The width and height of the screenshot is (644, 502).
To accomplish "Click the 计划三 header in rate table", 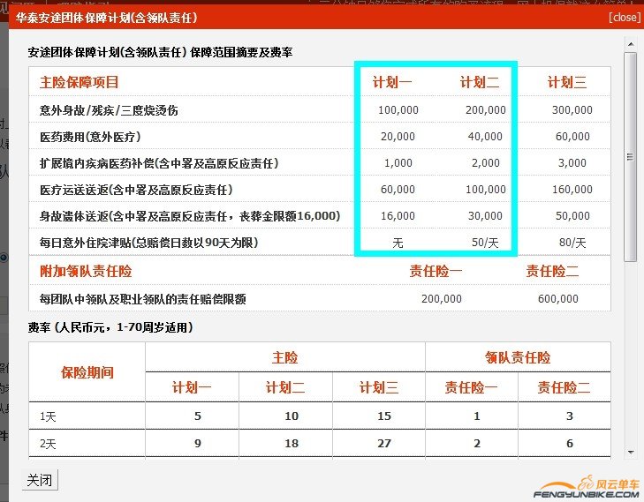I will pos(378,387).
